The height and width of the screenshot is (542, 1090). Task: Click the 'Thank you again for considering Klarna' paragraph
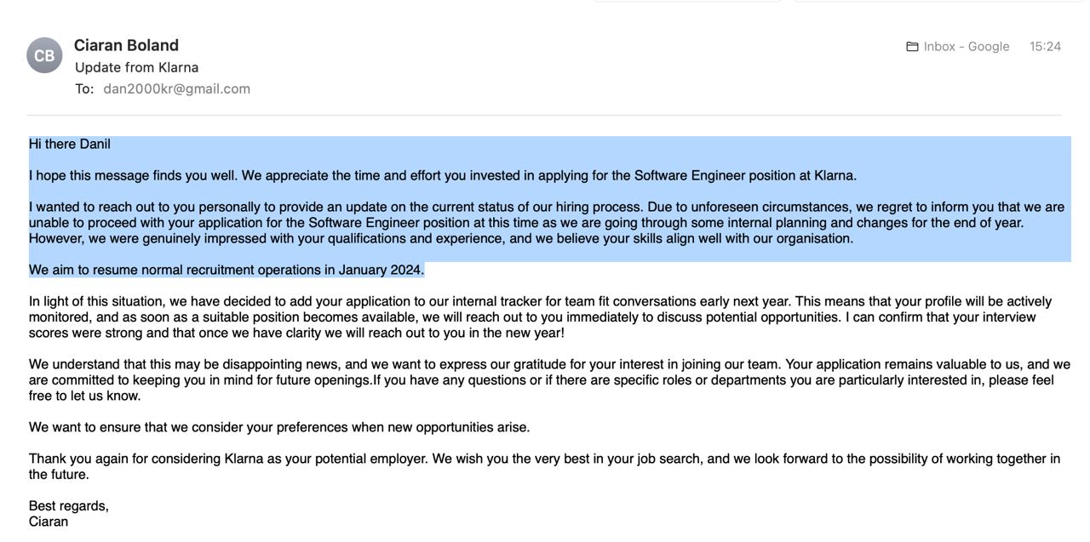click(x=544, y=466)
